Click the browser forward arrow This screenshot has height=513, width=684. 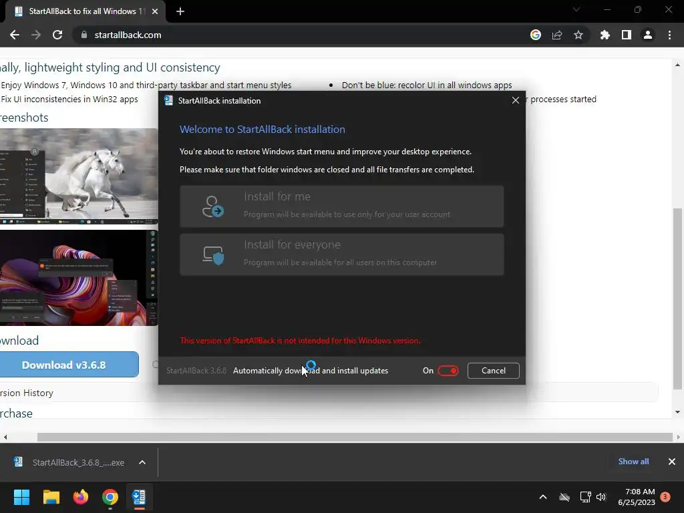click(x=36, y=35)
